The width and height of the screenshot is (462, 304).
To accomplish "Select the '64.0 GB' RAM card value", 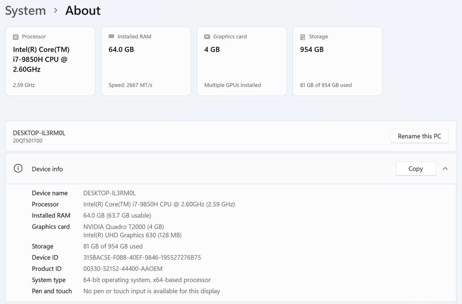I will (x=121, y=49).
